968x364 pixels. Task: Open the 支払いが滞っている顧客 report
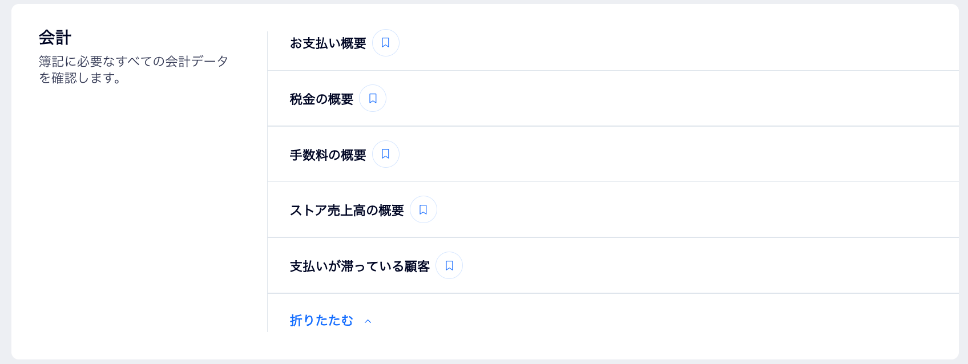click(x=360, y=265)
